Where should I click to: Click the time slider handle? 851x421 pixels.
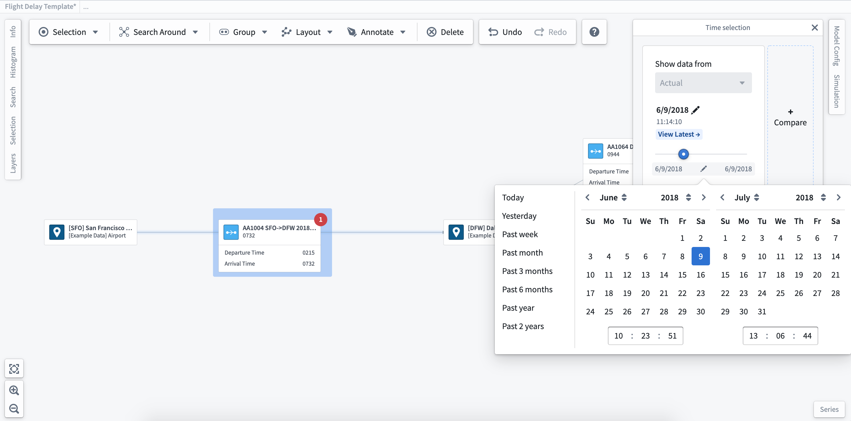click(x=683, y=154)
